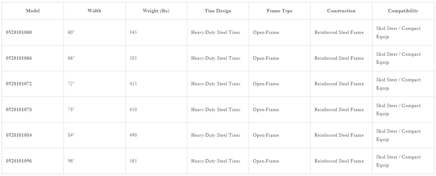Image resolution: width=436 pixels, height=176 pixels.
Task: Click model number 0520101096
Action: coord(19,161)
